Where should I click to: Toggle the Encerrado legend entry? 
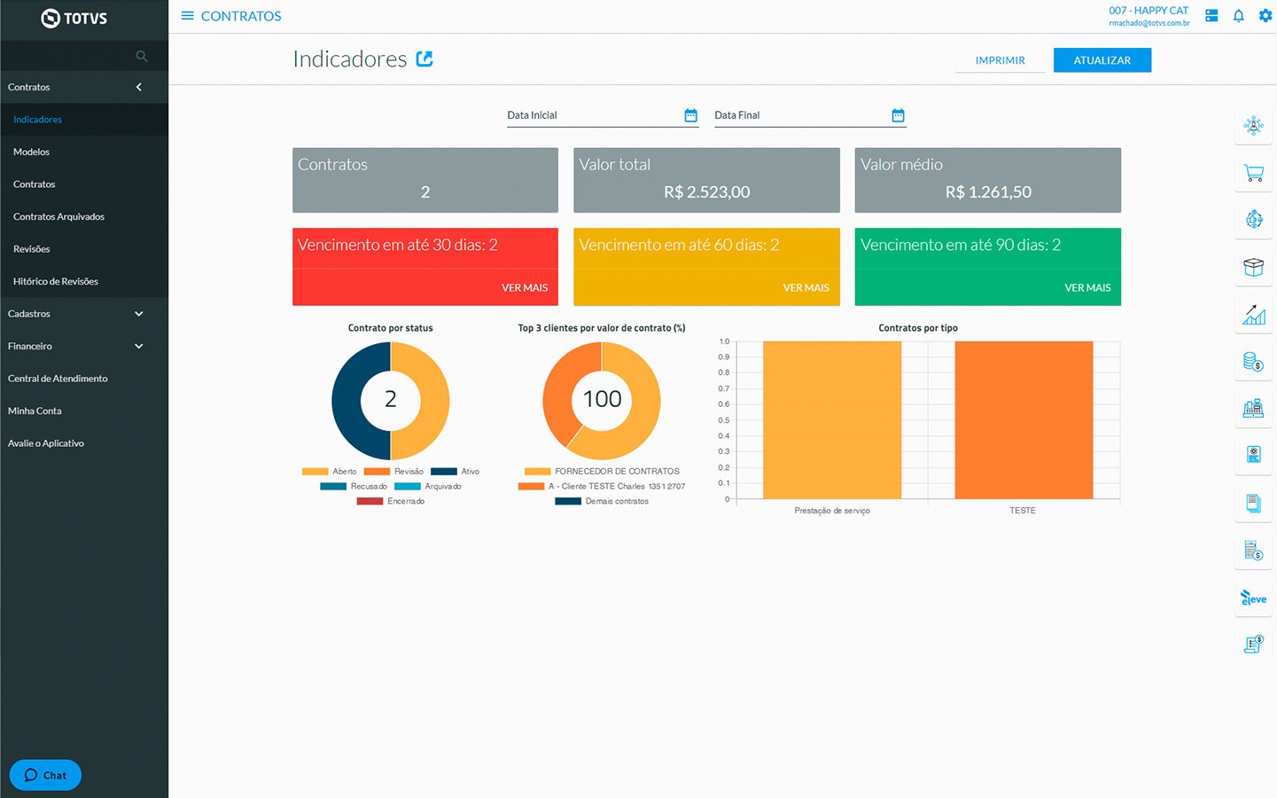click(391, 502)
